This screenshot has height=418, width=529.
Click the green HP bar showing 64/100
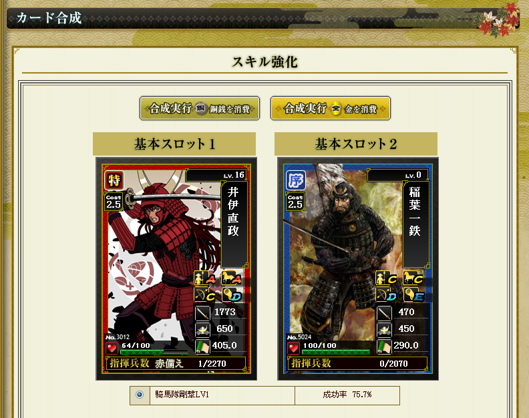point(154,352)
